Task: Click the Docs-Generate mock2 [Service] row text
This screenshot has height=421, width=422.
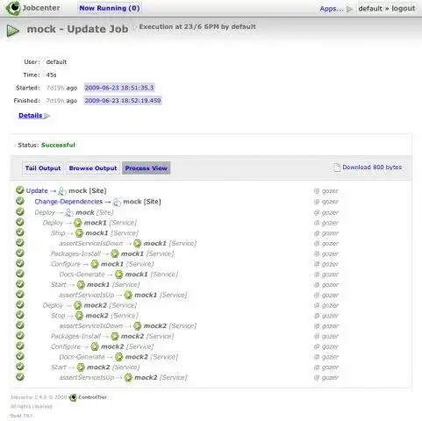Action: coord(118,357)
